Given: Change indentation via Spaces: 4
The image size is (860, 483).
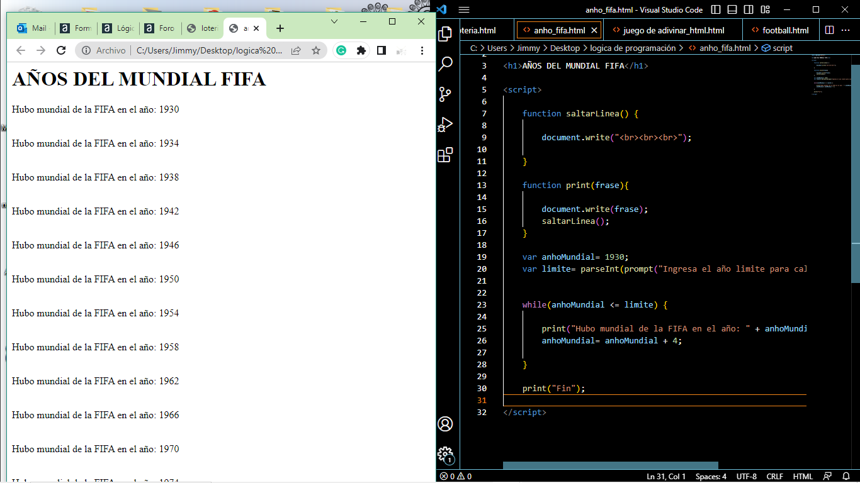Looking at the screenshot, I should tap(711, 477).
